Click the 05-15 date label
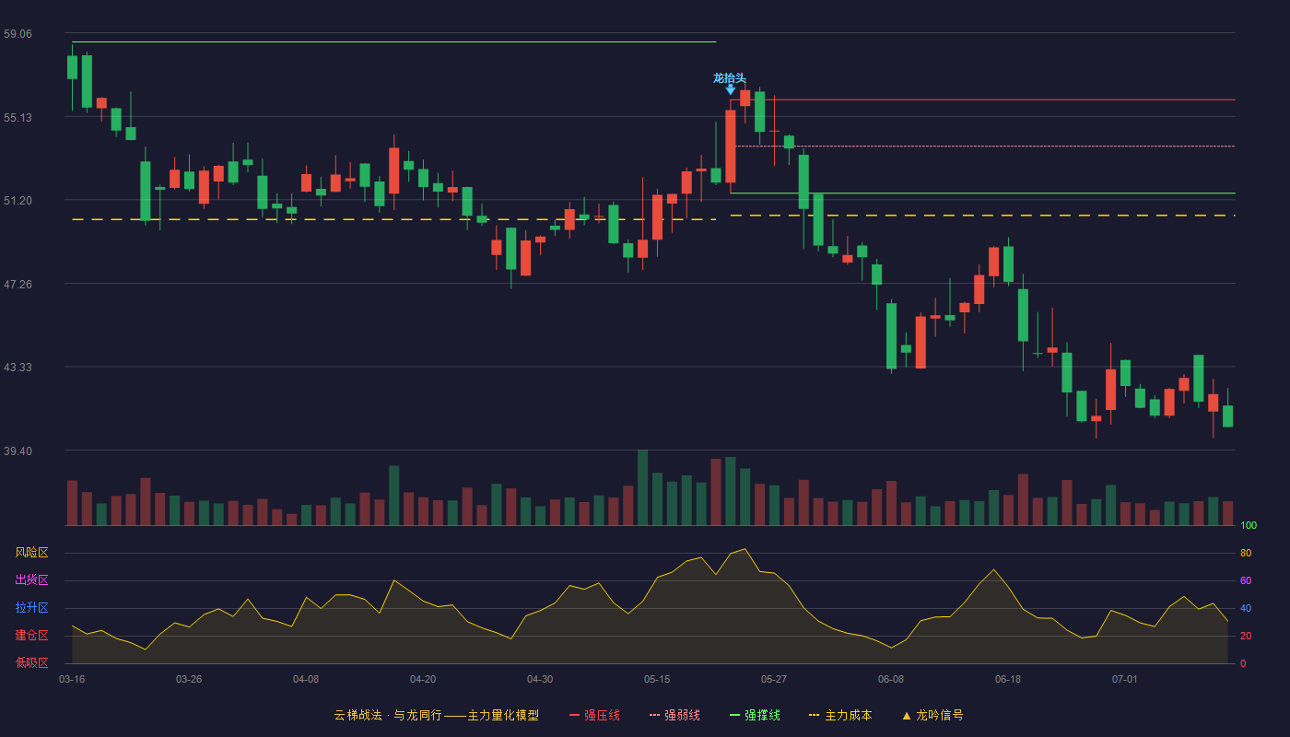Screen dimensions: 1290x737 [657, 679]
